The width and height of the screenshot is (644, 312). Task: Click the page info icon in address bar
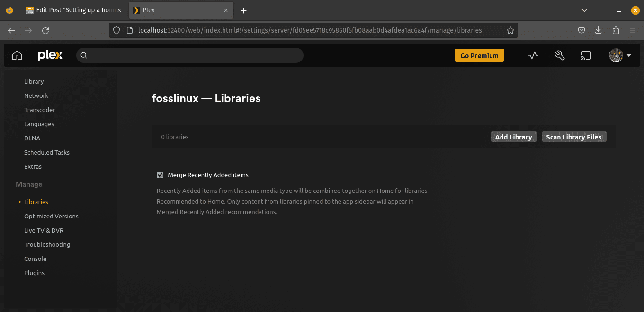129,30
